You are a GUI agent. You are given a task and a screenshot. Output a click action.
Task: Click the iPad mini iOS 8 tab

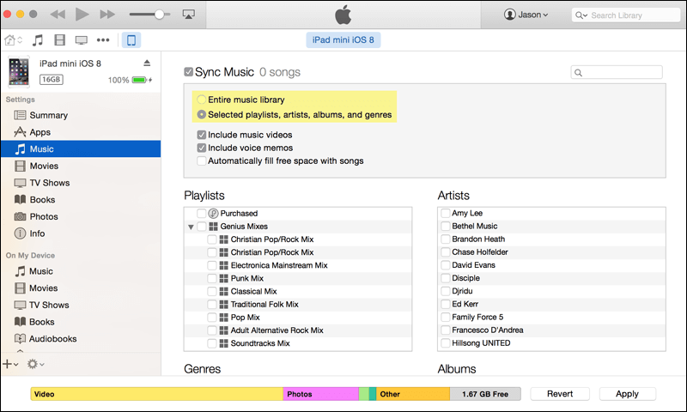pos(343,39)
